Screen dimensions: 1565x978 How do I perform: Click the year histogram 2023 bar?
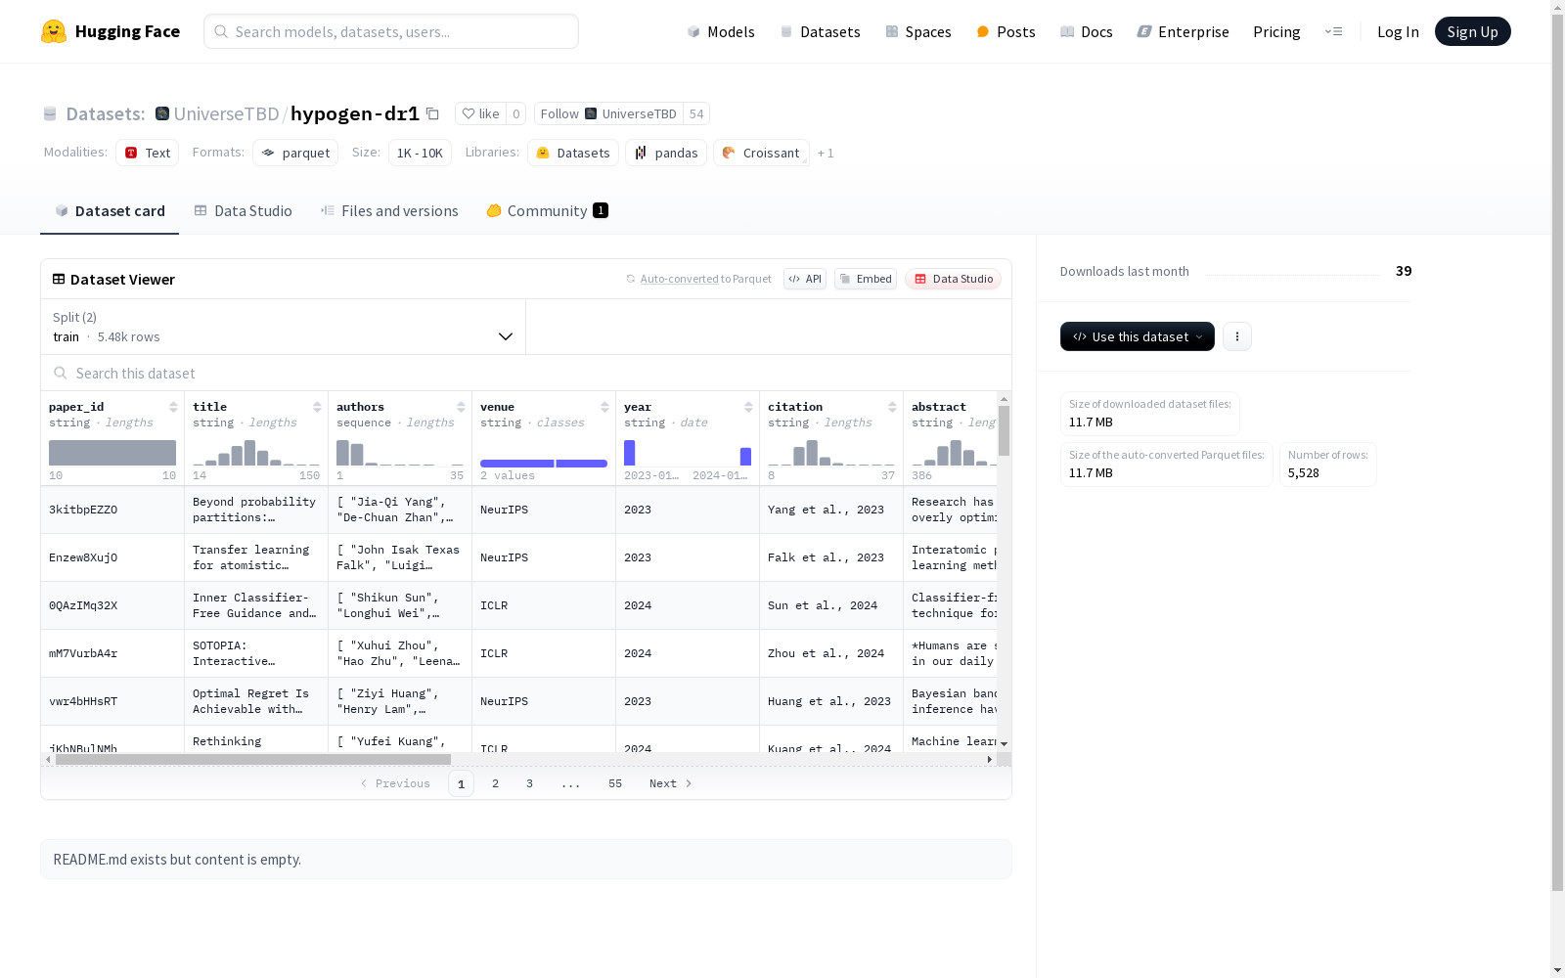click(629, 453)
